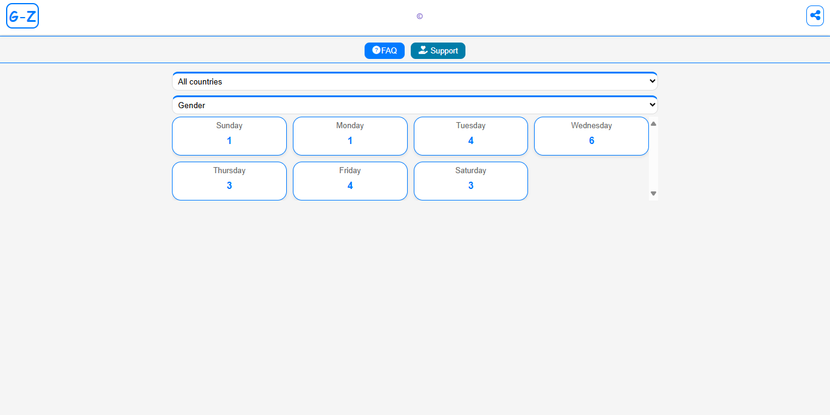Click the copyright symbol link
The width and height of the screenshot is (830, 415).
420,16
